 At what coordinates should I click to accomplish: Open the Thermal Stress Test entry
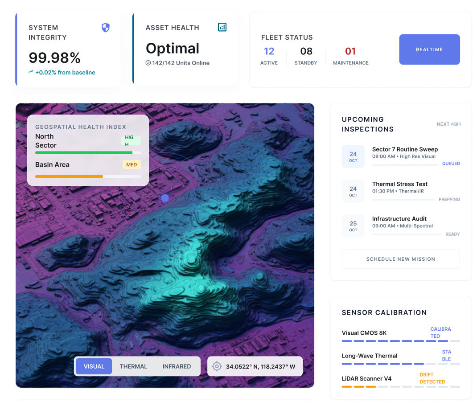click(399, 184)
